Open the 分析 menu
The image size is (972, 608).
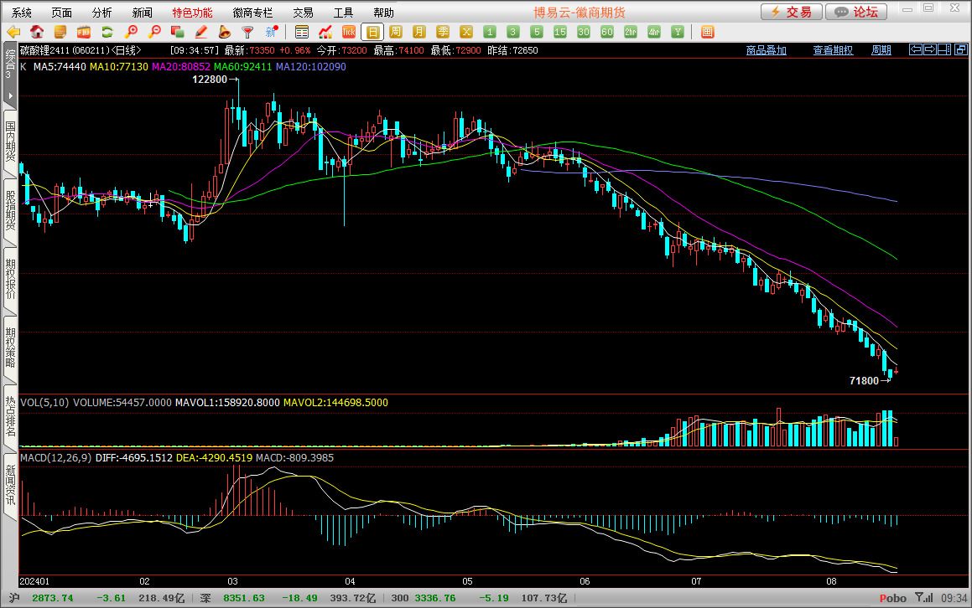tap(101, 13)
